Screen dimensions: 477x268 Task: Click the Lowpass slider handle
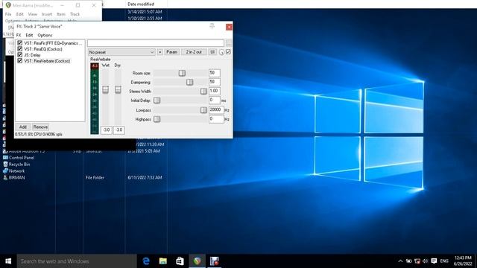pyautogui.click(x=203, y=110)
